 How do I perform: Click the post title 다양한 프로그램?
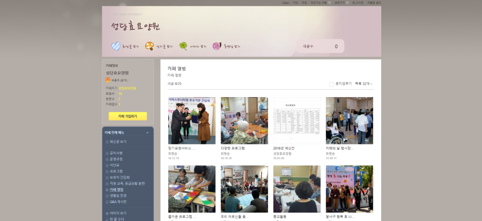233,148
